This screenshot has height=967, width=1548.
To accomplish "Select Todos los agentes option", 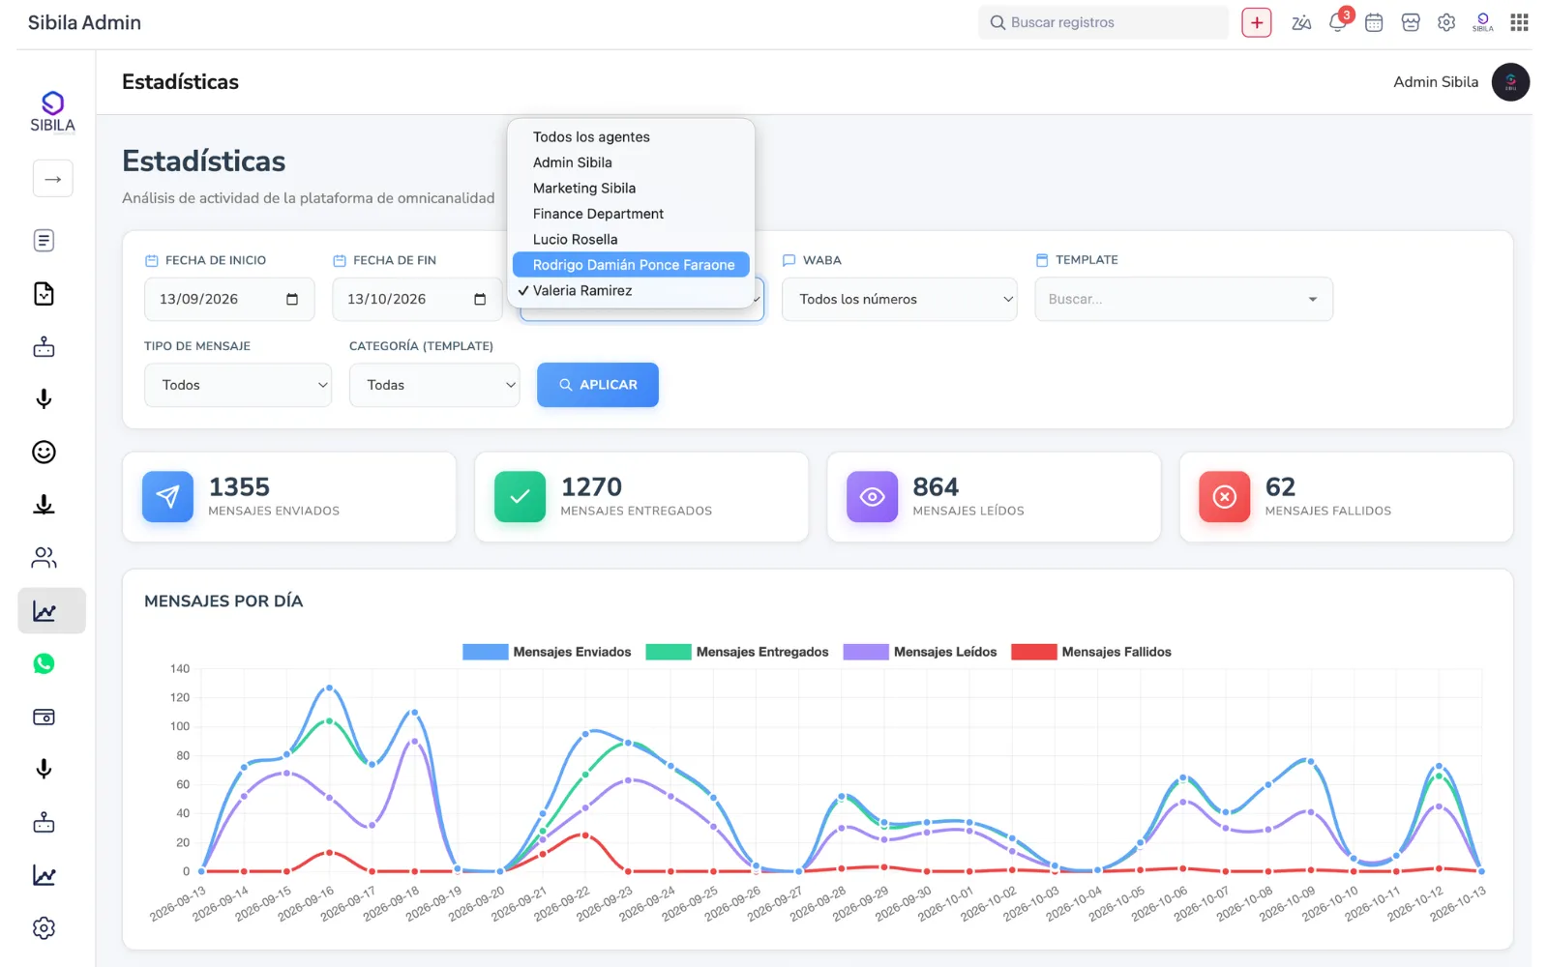I will pos(631,137).
